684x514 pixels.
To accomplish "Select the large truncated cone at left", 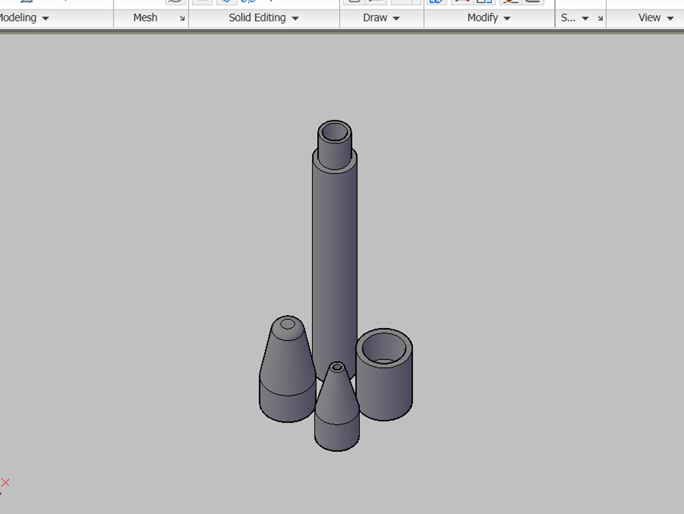I will pyautogui.click(x=287, y=369).
